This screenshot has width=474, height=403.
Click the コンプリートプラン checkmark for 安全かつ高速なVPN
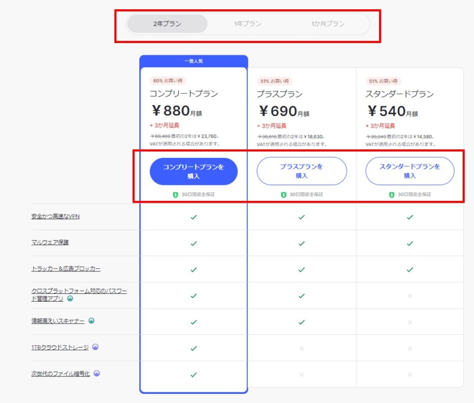point(193,217)
